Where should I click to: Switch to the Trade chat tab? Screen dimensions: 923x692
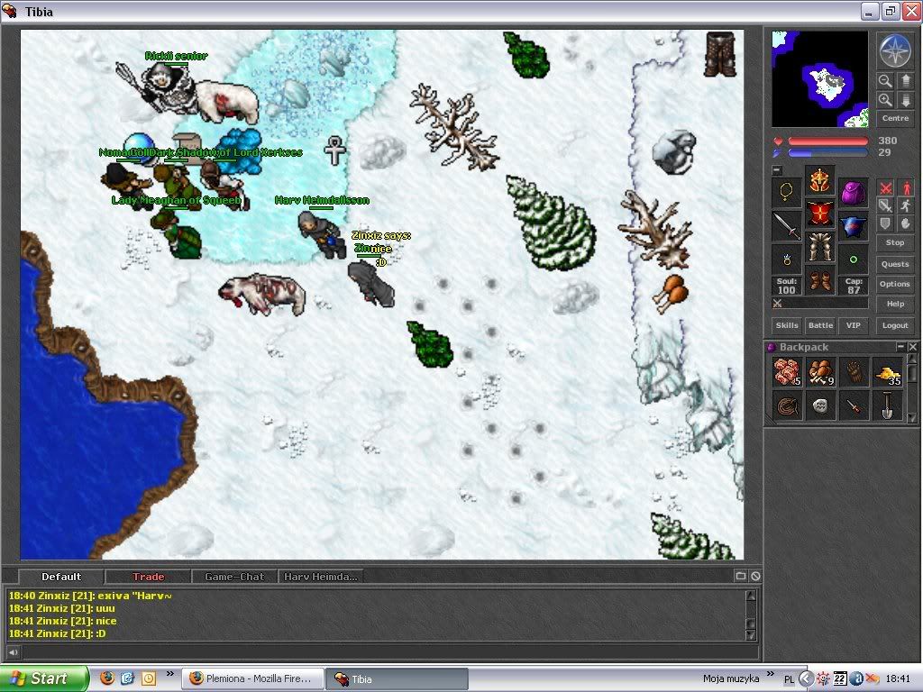point(149,577)
